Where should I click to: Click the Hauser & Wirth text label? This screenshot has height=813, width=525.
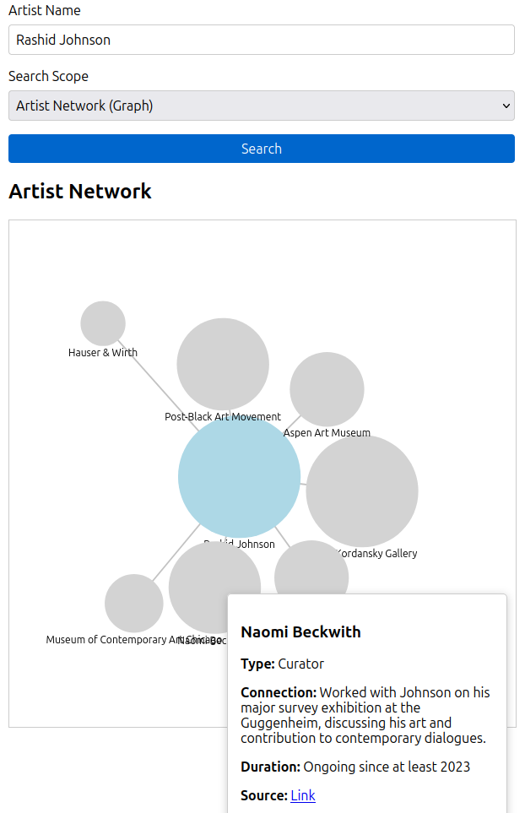tap(103, 352)
